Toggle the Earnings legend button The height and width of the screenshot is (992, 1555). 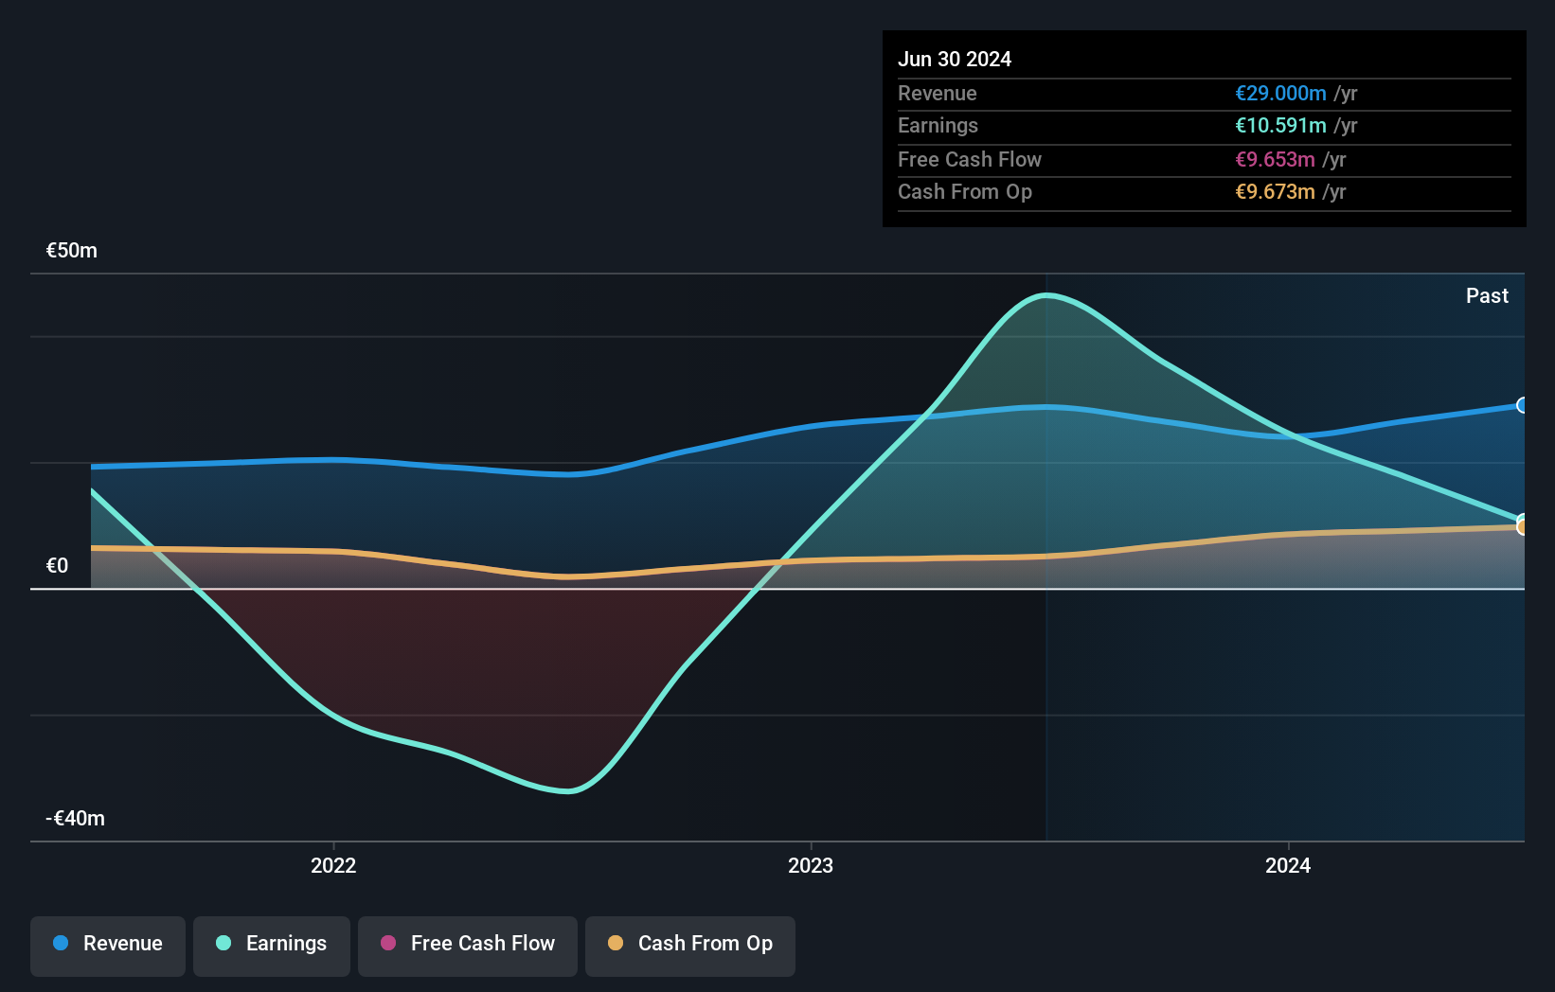click(272, 946)
